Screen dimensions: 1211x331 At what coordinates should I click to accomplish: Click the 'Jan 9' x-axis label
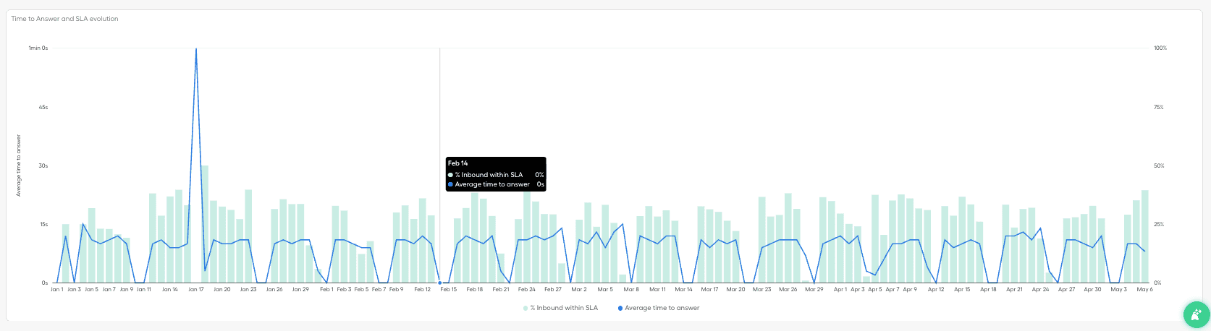pyautogui.click(x=126, y=289)
